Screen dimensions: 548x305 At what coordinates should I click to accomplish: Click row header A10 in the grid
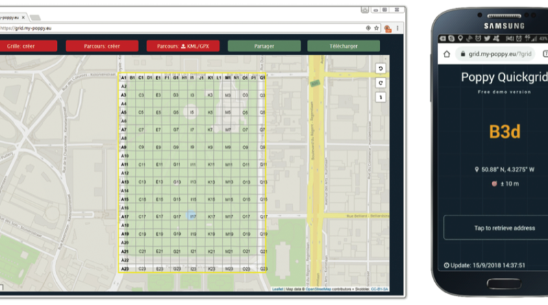click(x=125, y=156)
